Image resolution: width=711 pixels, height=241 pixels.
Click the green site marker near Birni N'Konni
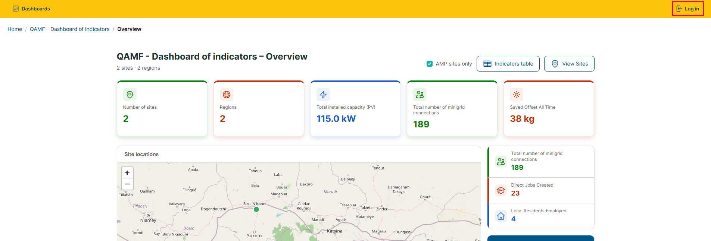click(256, 209)
